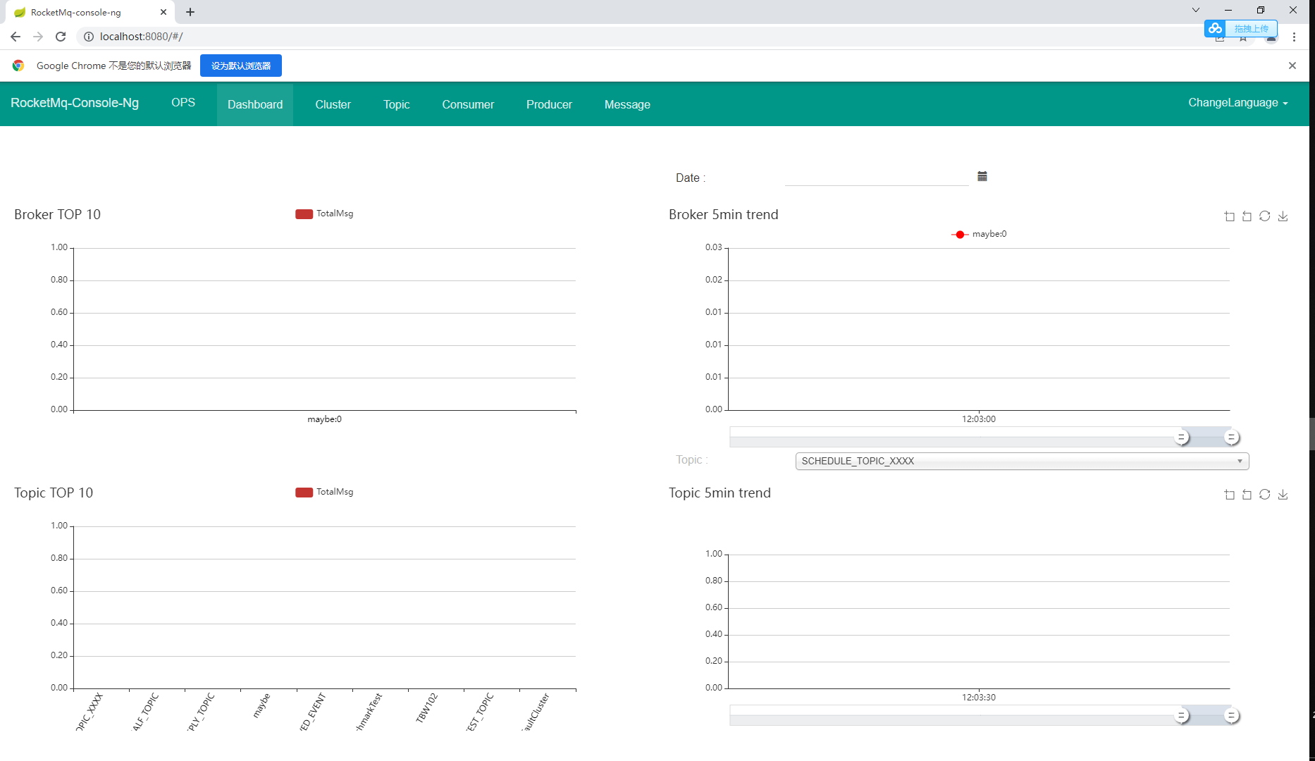
Task: Click area zoom icon on Broker 5min trend
Action: (1230, 216)
